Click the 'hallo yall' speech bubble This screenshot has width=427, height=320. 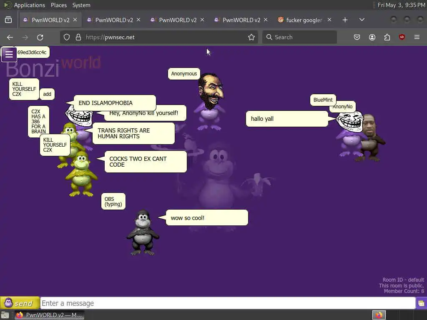tap(287, 119)
